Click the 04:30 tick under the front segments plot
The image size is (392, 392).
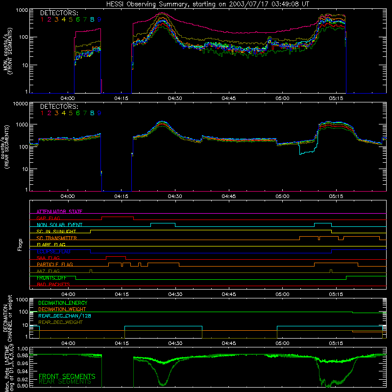(x=175, y=98)
